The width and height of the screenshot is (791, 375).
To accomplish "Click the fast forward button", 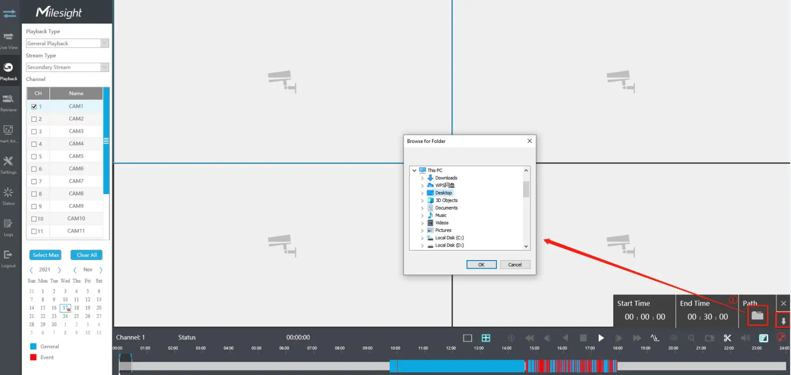I will tap(637, 338).
